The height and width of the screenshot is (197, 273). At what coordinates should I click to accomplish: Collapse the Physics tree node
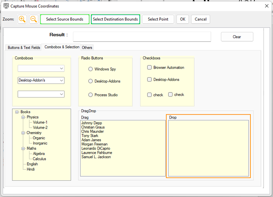(23, 117)
